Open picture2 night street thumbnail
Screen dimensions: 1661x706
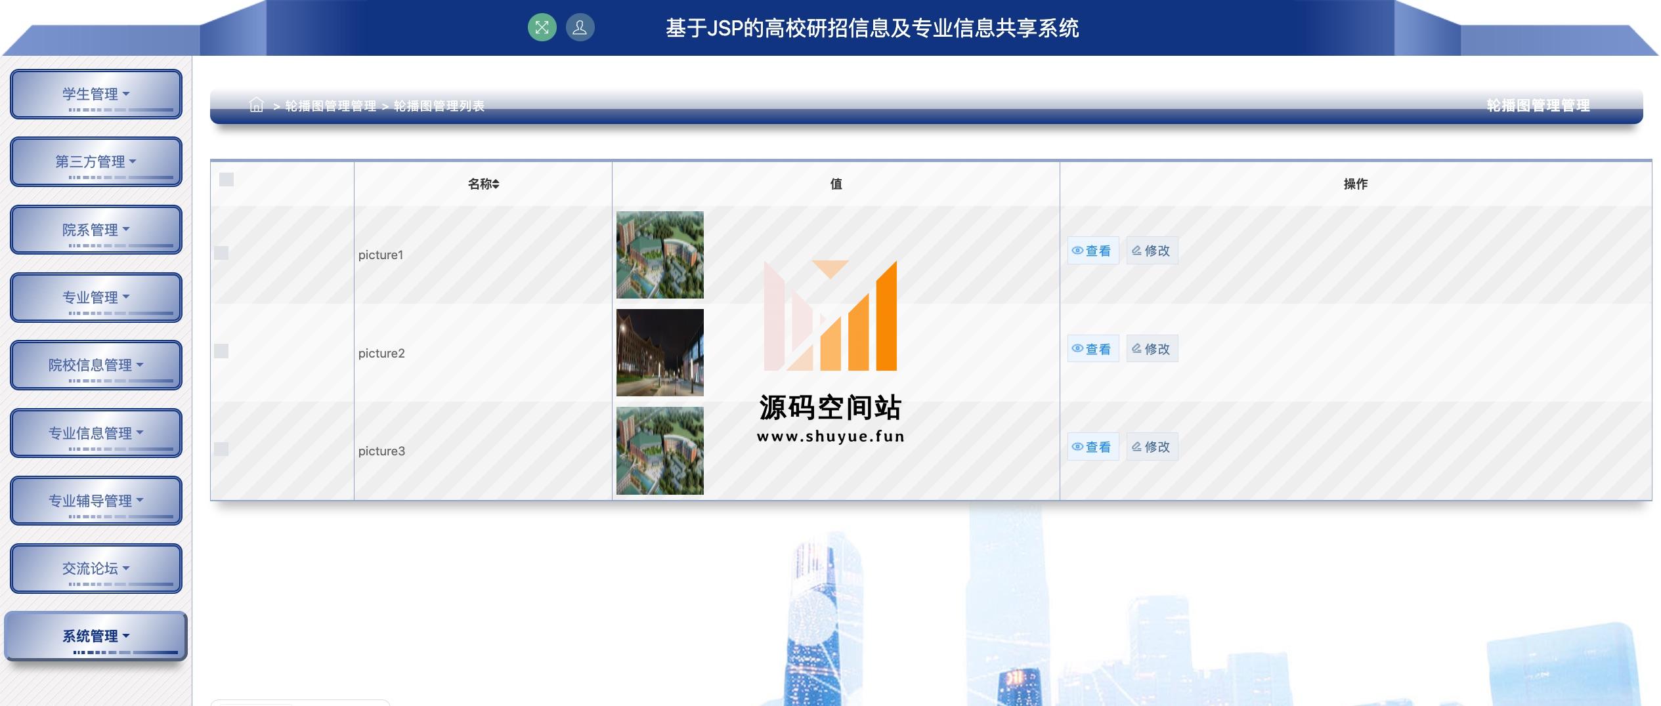click(660, 352)
